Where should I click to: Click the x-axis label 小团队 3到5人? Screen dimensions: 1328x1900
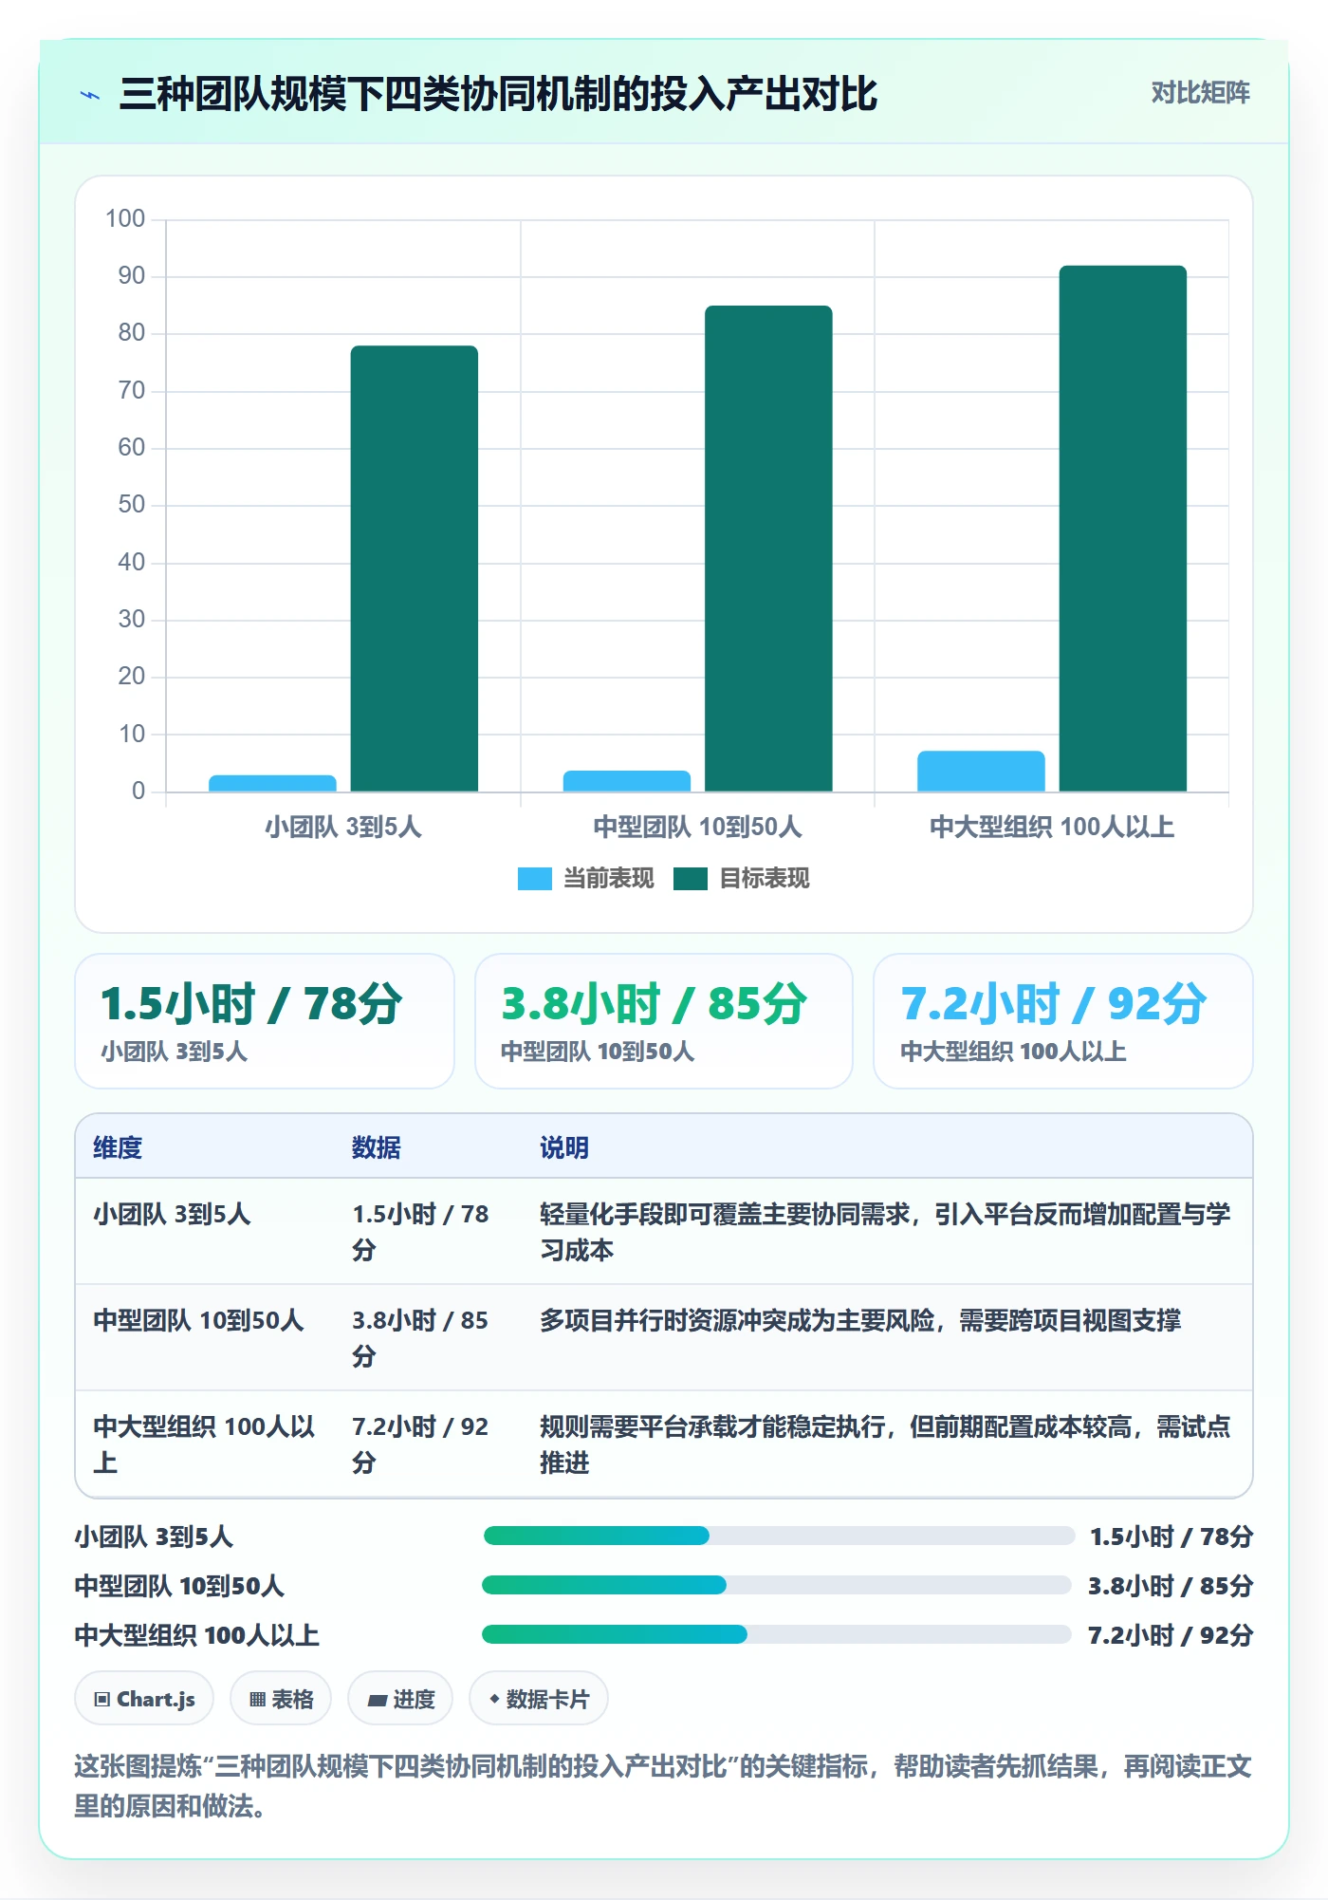(x=343, y=827)
